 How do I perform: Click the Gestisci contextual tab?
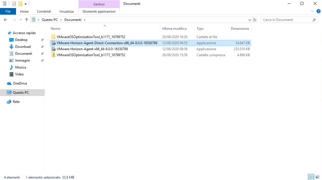pyautogui.click(x=99, y=4)
